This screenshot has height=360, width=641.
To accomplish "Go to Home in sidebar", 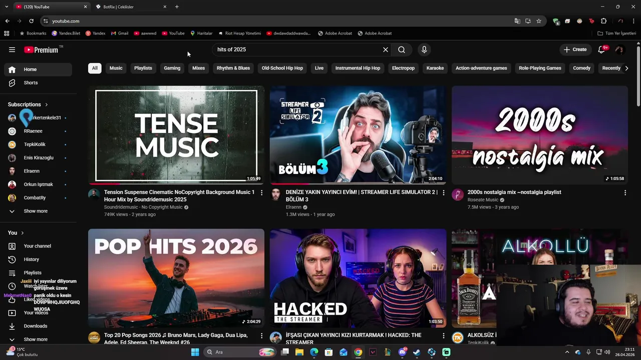I will 38,69.
